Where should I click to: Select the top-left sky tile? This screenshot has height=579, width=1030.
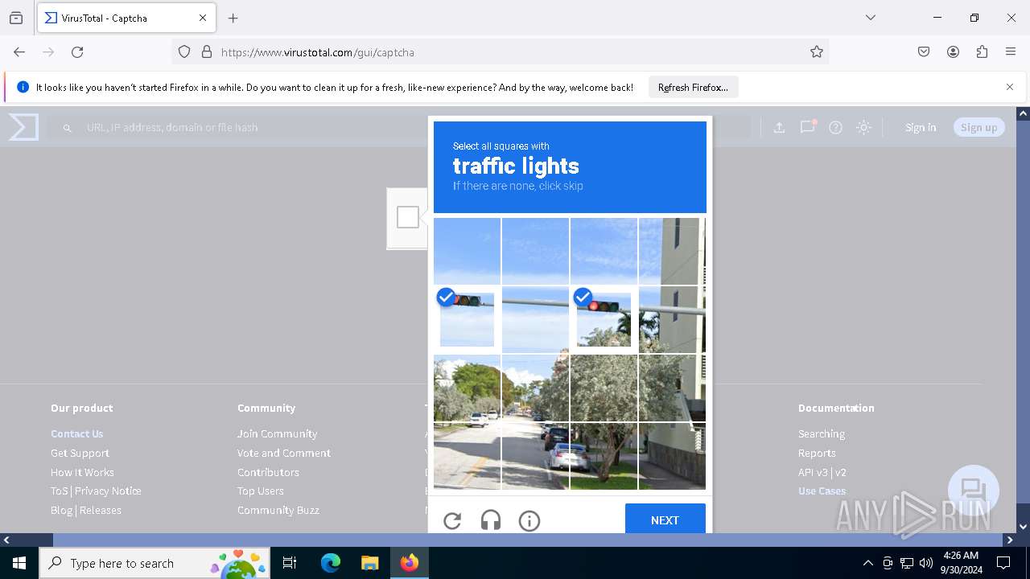click(x=467, y=251)
